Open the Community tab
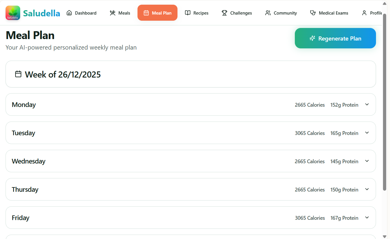Viewport: 390px width, 239px height. [x=281, y=13]
